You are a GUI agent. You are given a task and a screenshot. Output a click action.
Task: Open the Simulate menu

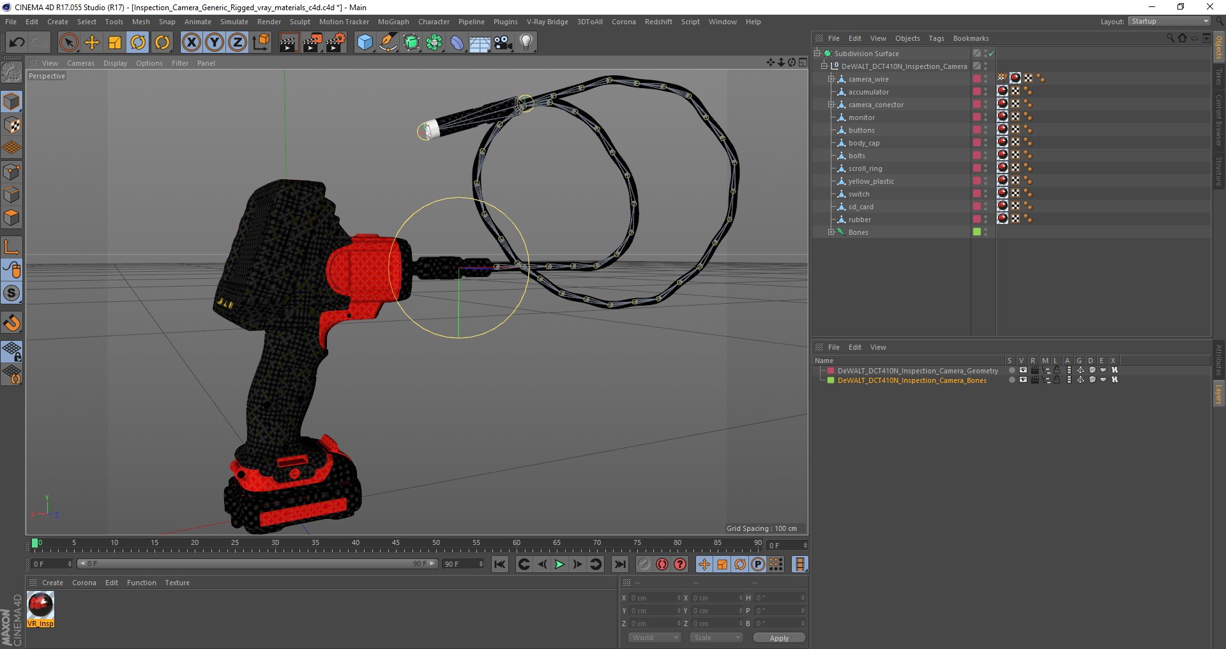click(x=234, y=22)
